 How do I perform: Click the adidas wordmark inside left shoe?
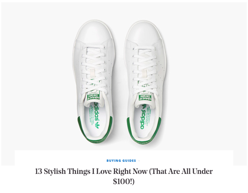tap(97, 111)
